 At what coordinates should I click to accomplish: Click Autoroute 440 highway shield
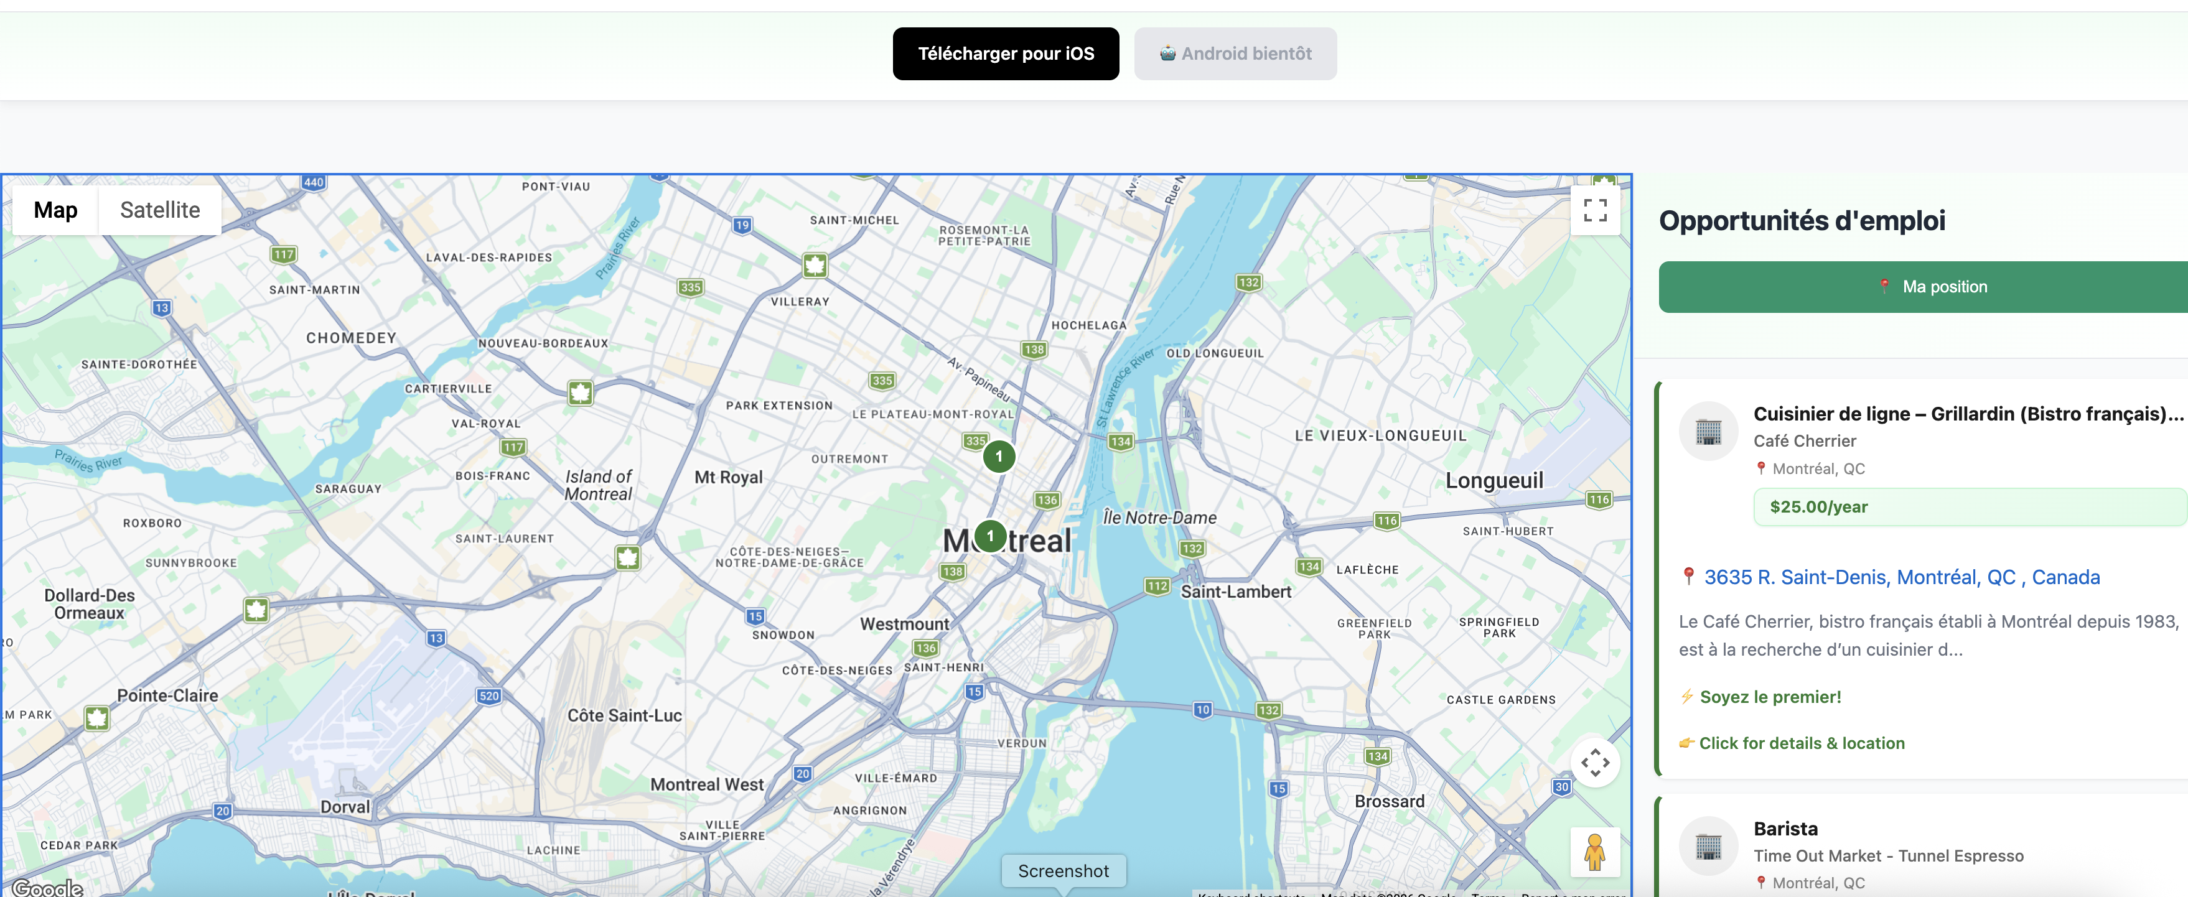[312, 182]
